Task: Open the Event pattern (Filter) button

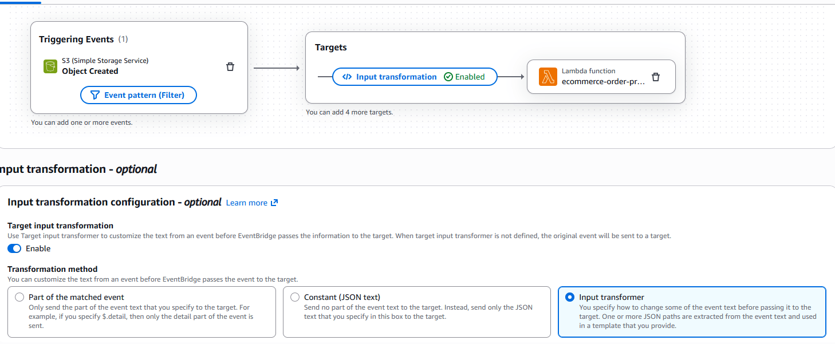Action: [139, 95]
